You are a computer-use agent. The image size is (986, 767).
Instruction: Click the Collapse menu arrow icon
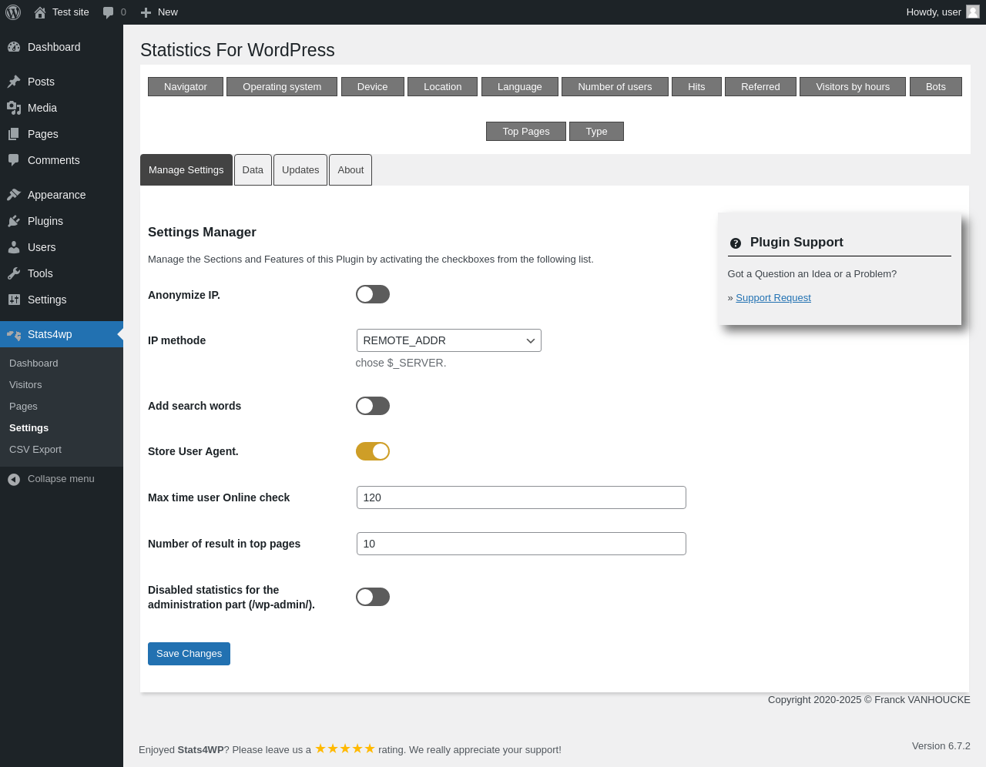pyautogui.click(x=14, y=479)
